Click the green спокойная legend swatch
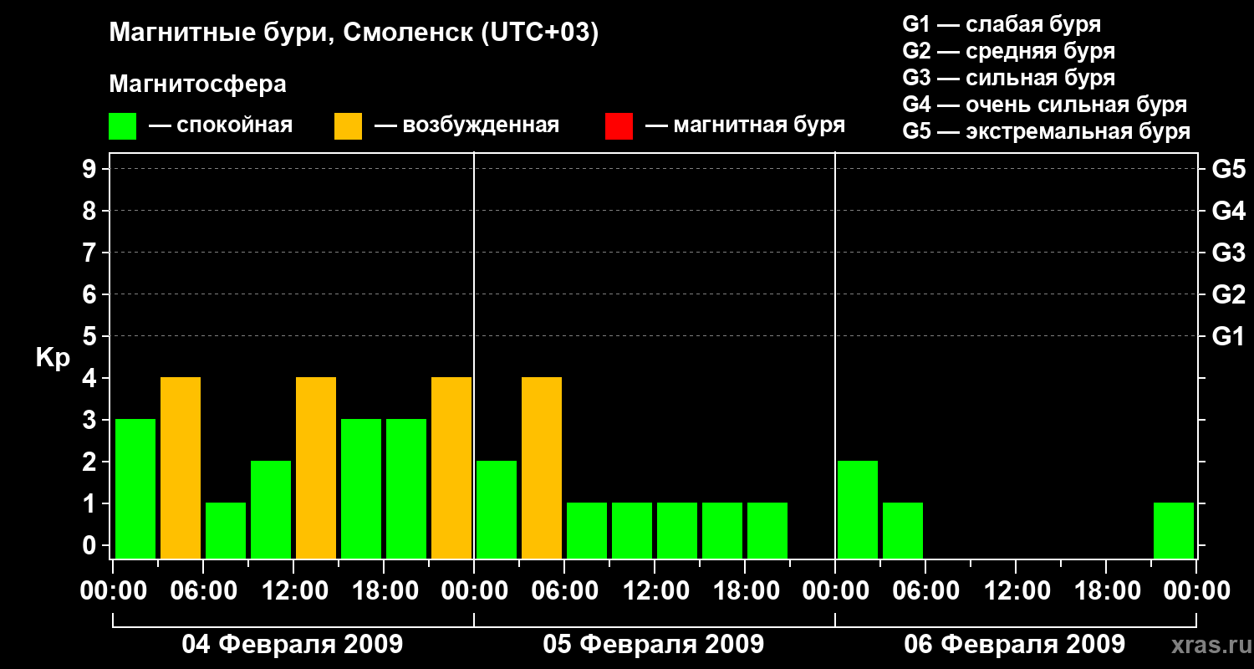The image size is (1254, 669). (x=122, y=126)
